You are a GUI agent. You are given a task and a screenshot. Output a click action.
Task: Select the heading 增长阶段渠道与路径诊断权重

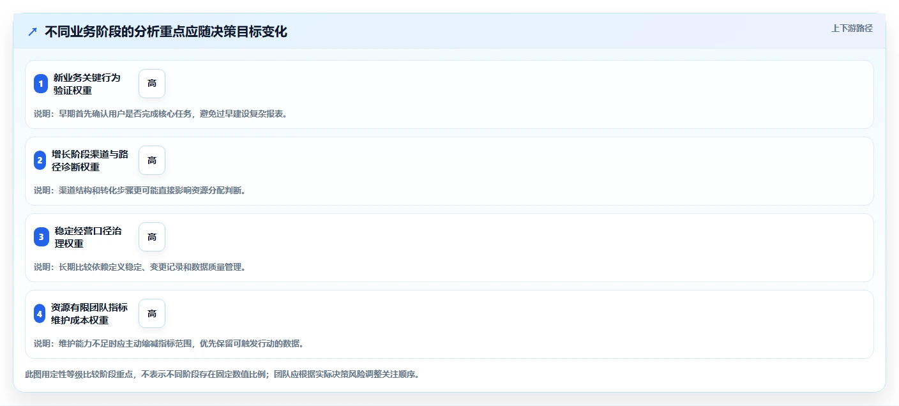[x=90, y=160]
